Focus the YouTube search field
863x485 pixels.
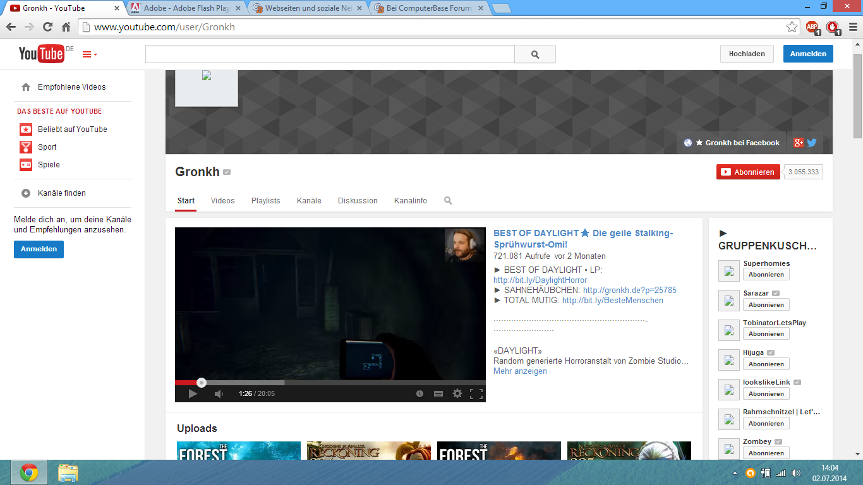pos(330,54)
